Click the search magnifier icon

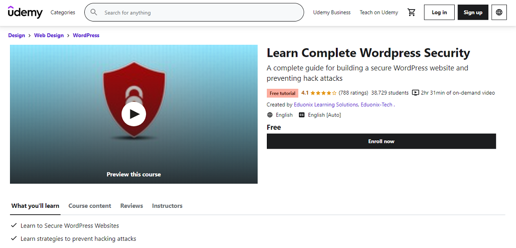click(x=94, y=12)
